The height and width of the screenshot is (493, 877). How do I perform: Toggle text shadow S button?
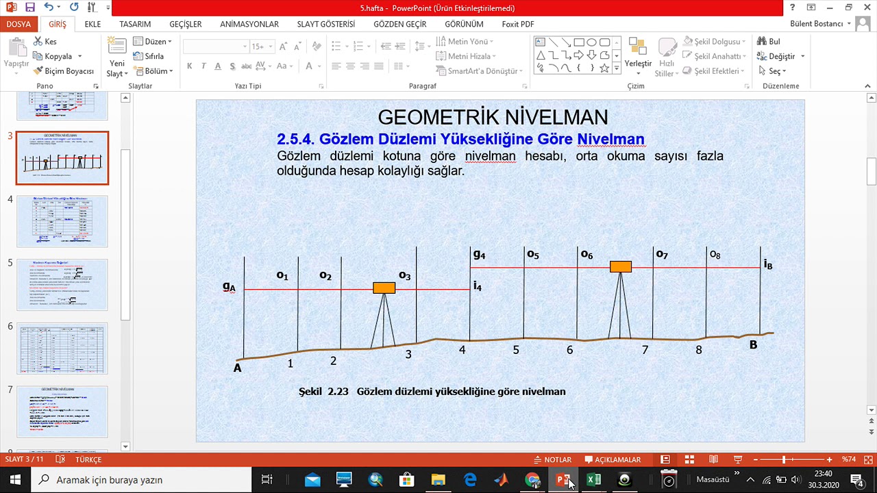232,66
